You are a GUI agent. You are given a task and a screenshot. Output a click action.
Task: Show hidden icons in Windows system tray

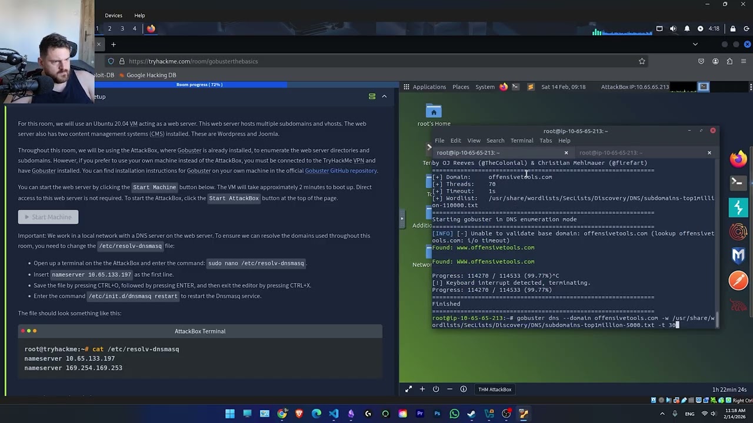662,414
